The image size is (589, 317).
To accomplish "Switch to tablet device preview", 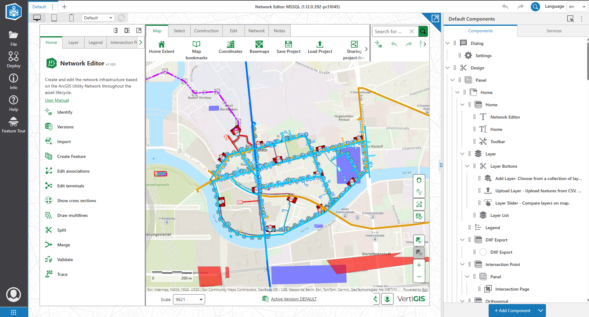I will [x=54, y=18].
